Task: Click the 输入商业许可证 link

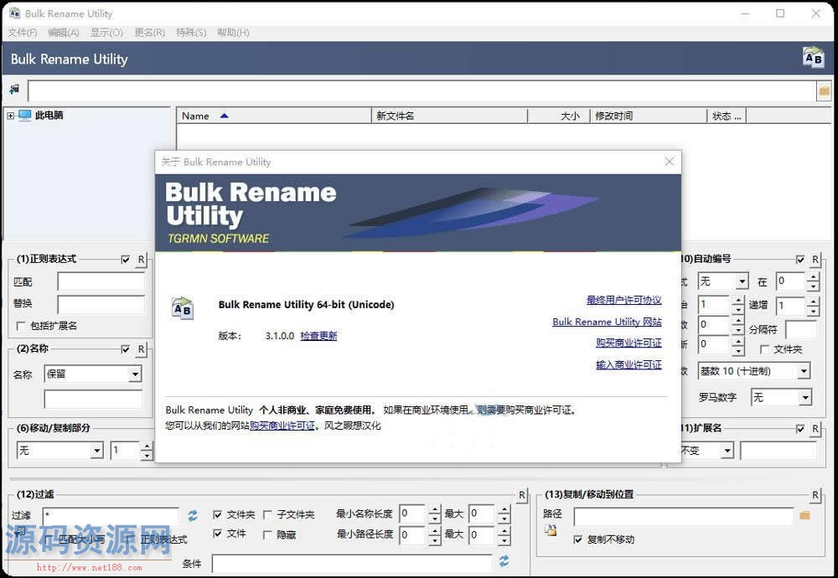Action: click(x=628, y=365)
